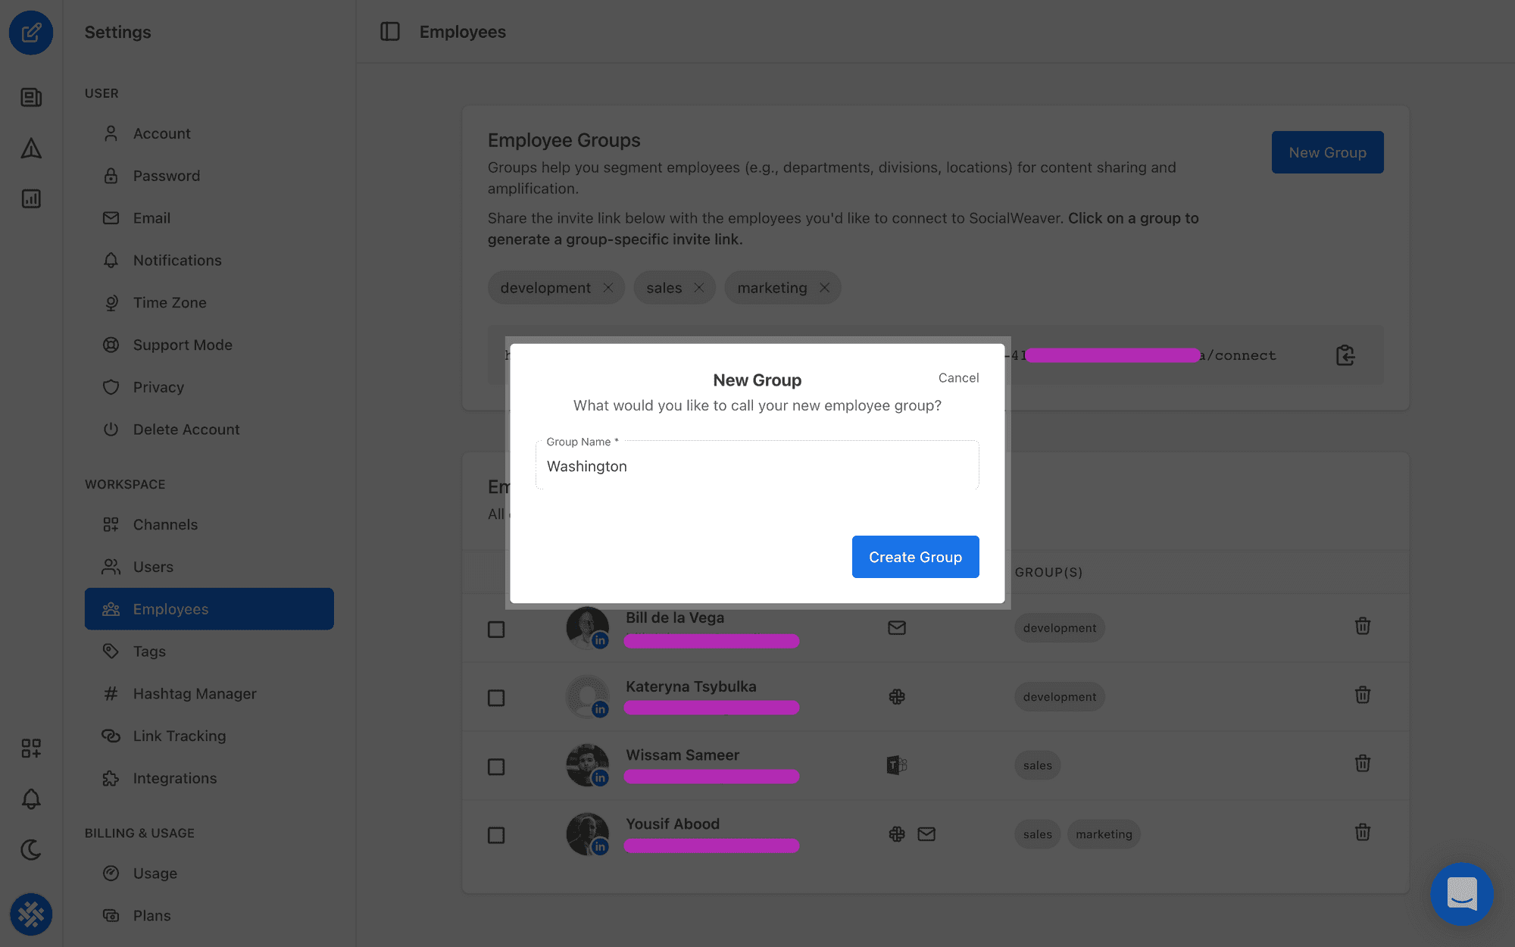This screenshot has height=947, width=1515.
Task: Select Yousif Abood checkbox
Action: pos(496,836)
